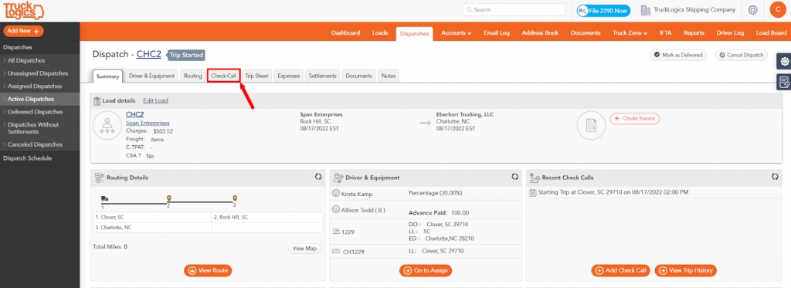Click the File 2290 Now button

[603, 10]
